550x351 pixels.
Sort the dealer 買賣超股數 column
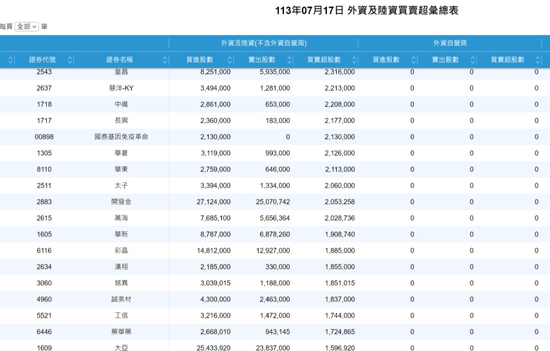pyautogui.click(x=537, y=60)
